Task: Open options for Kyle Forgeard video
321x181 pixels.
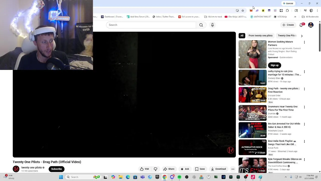Action: click(x=304, y=160)
